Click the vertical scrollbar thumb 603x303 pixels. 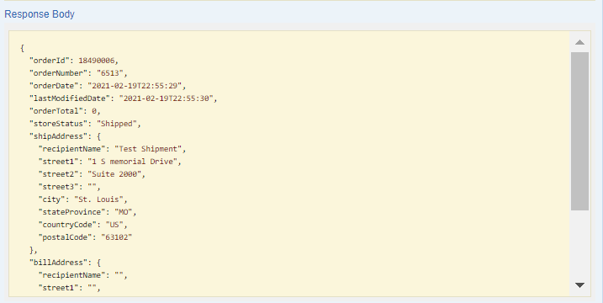[x=579, y=131]
